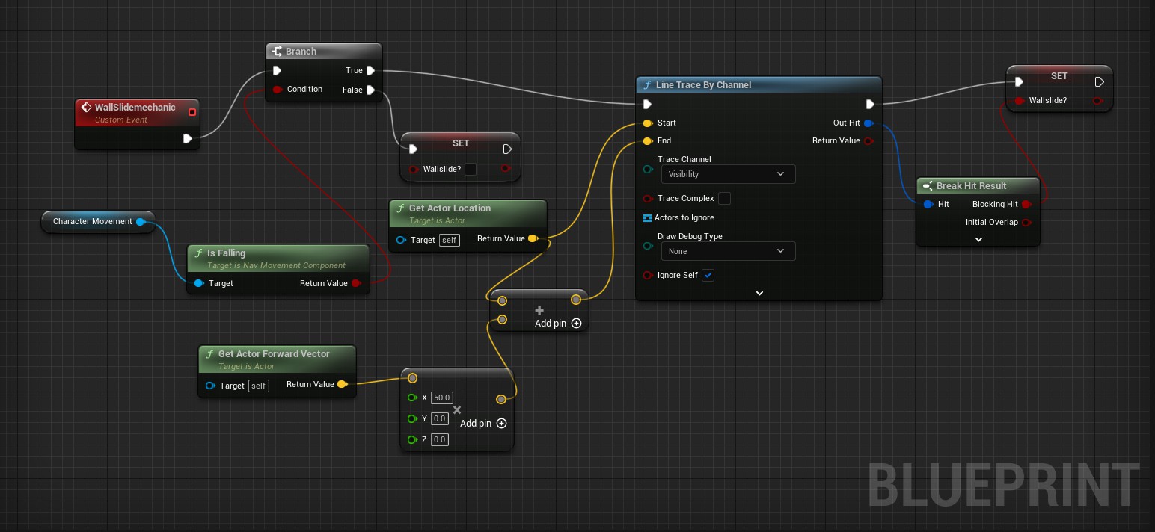1155x532 pixels.
Task: Click the Branch node True execution pin
Action: pyautogui.click(x=370, y=71)
